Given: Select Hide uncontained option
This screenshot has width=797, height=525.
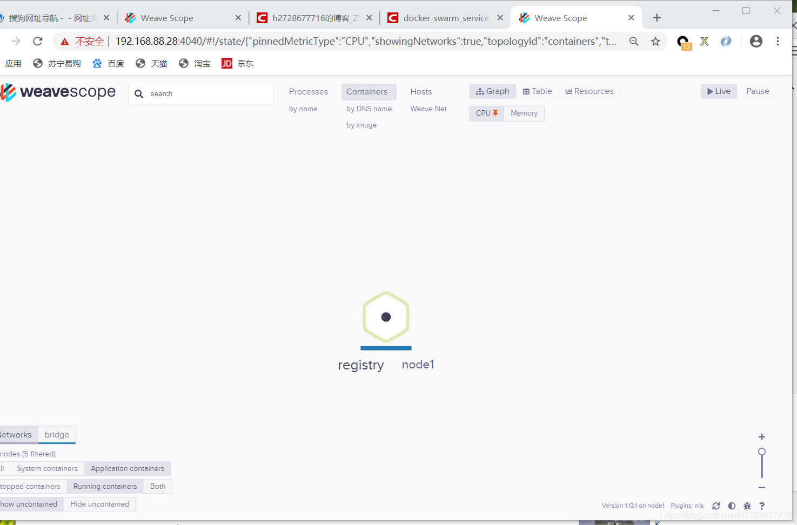Looking at the screenshot, I should click(x=100, y=504).
